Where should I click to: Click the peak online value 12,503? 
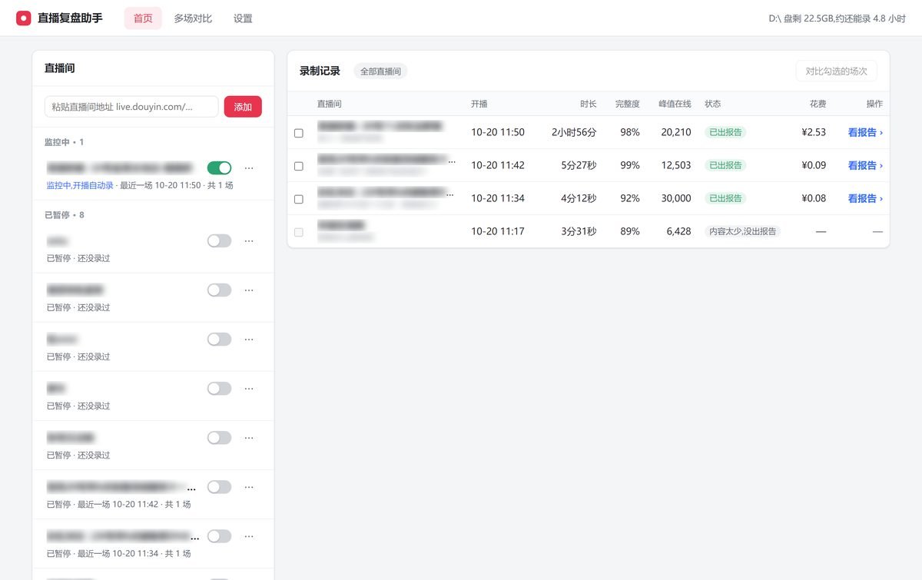click(676, 165)
